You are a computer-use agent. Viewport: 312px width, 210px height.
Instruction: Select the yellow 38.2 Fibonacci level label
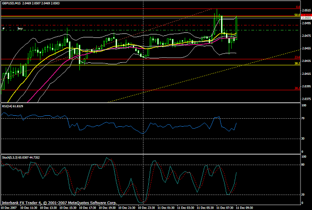pos(298,63)
